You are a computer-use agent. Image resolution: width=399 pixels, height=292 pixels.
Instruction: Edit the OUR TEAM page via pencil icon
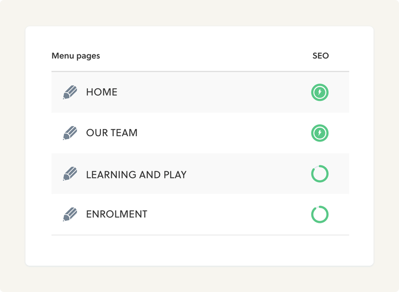(70, 133)
